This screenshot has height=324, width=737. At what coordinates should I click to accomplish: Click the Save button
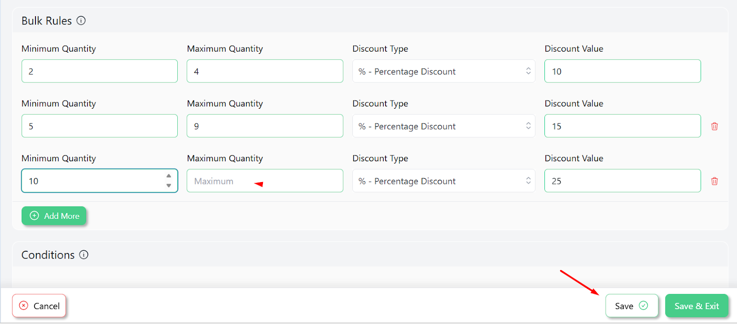click(x=632, y=306)
